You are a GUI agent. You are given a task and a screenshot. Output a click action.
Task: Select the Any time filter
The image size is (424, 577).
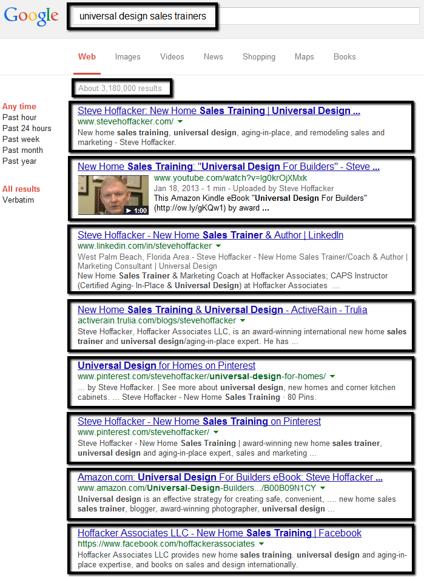pos(19,106)
